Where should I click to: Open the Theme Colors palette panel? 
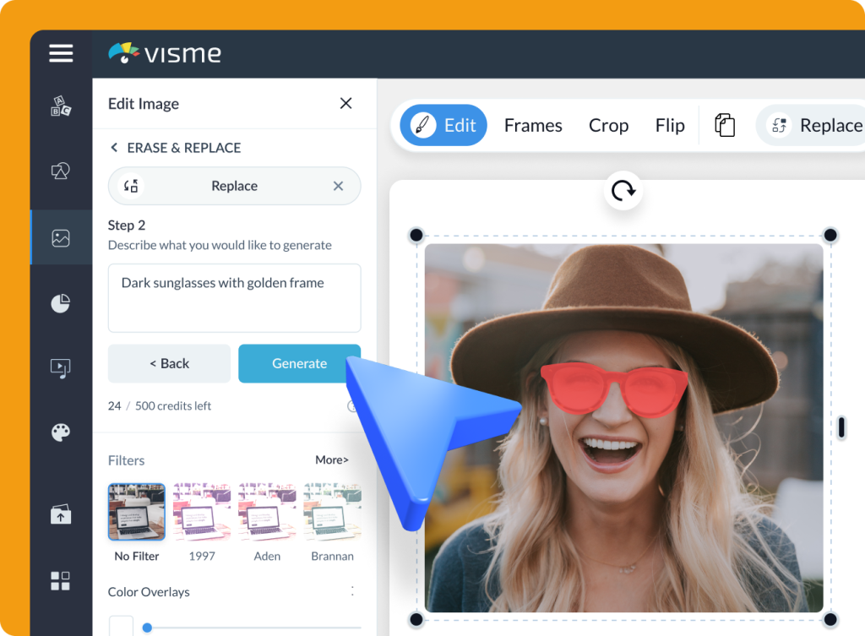(x=61, y=432)
